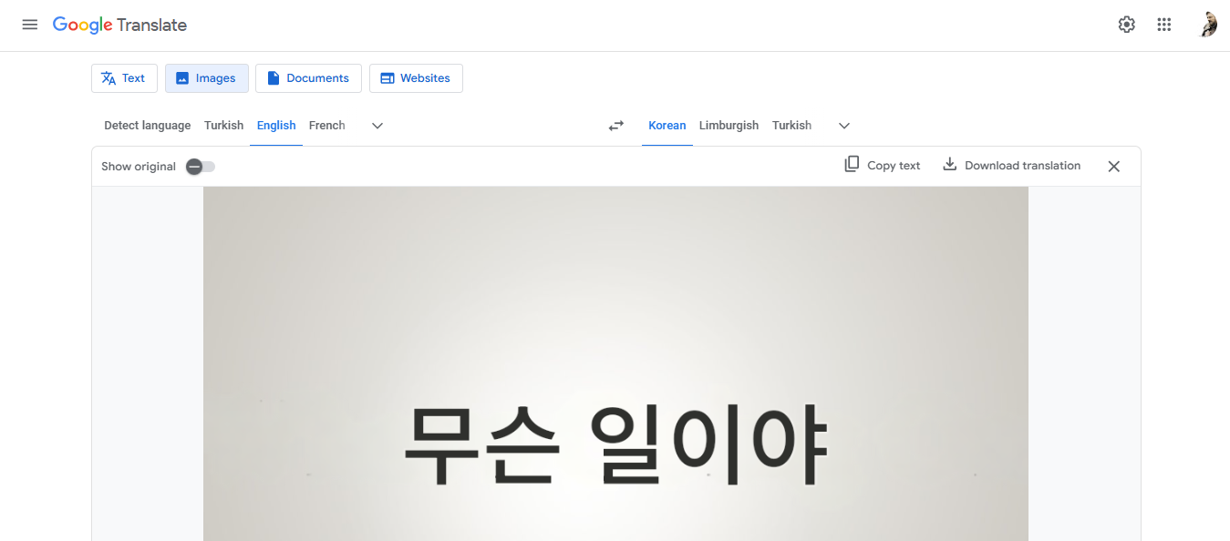Image resolution: width=1230 pixels, height=541 pixels.
Task: Open Google Translate settings
Action: coord(1126,25)
